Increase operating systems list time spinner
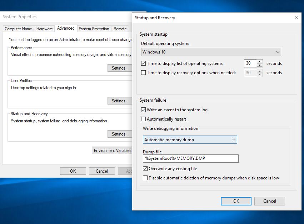The image size is (304, 224). [260, 62]
